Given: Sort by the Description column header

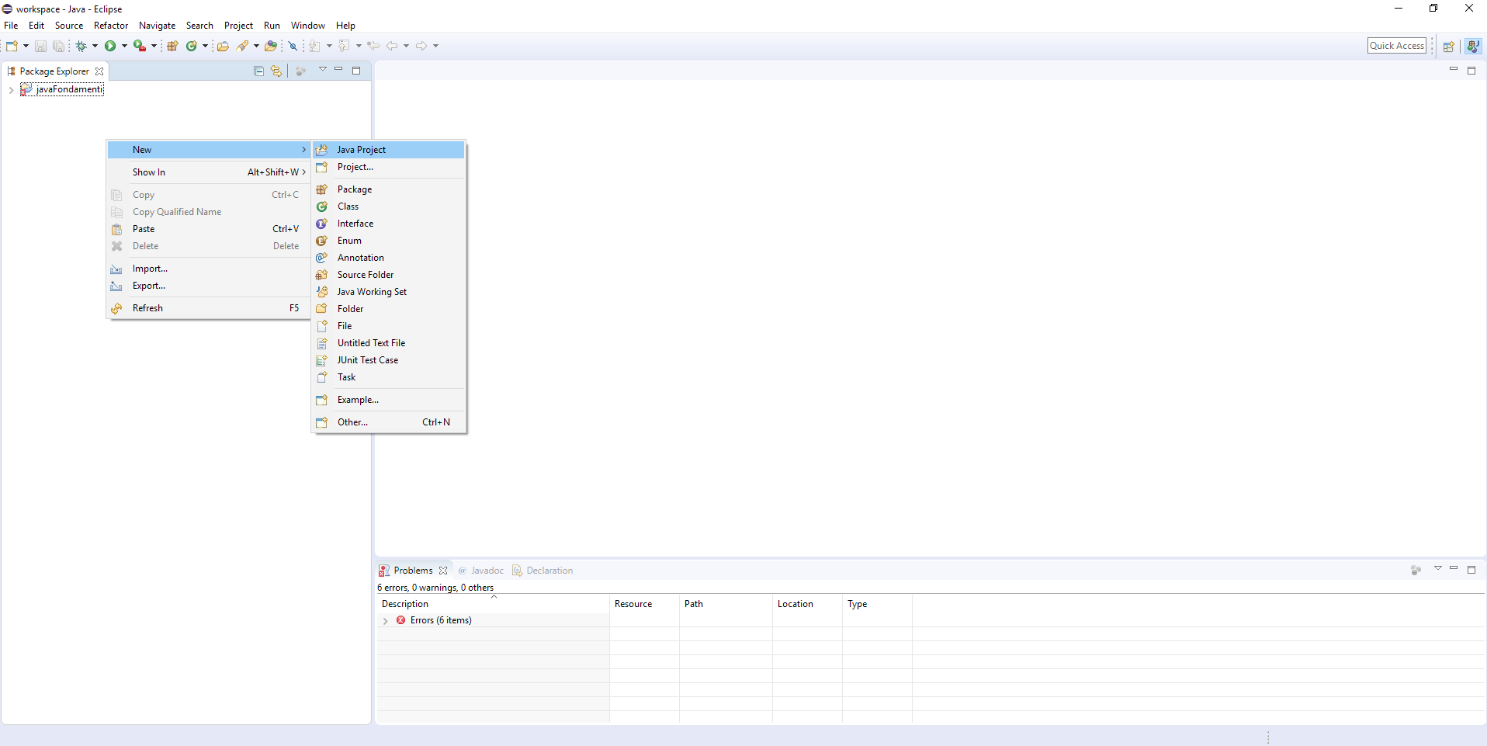Looking at the screenshot, I should pos(494,604).
